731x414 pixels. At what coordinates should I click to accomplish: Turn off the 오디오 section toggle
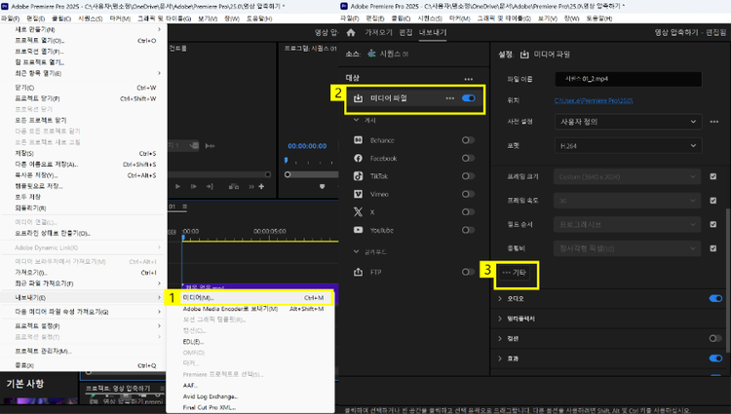(715, 298)
